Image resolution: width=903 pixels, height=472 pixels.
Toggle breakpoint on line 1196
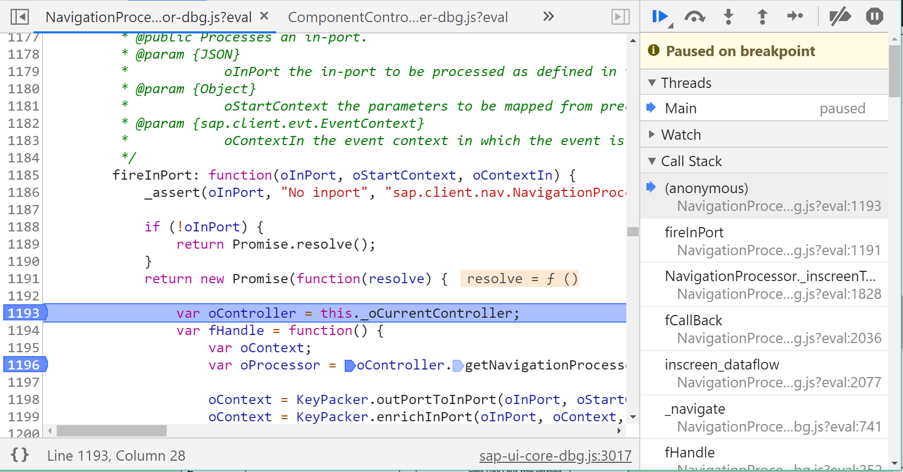click(24, 365)
